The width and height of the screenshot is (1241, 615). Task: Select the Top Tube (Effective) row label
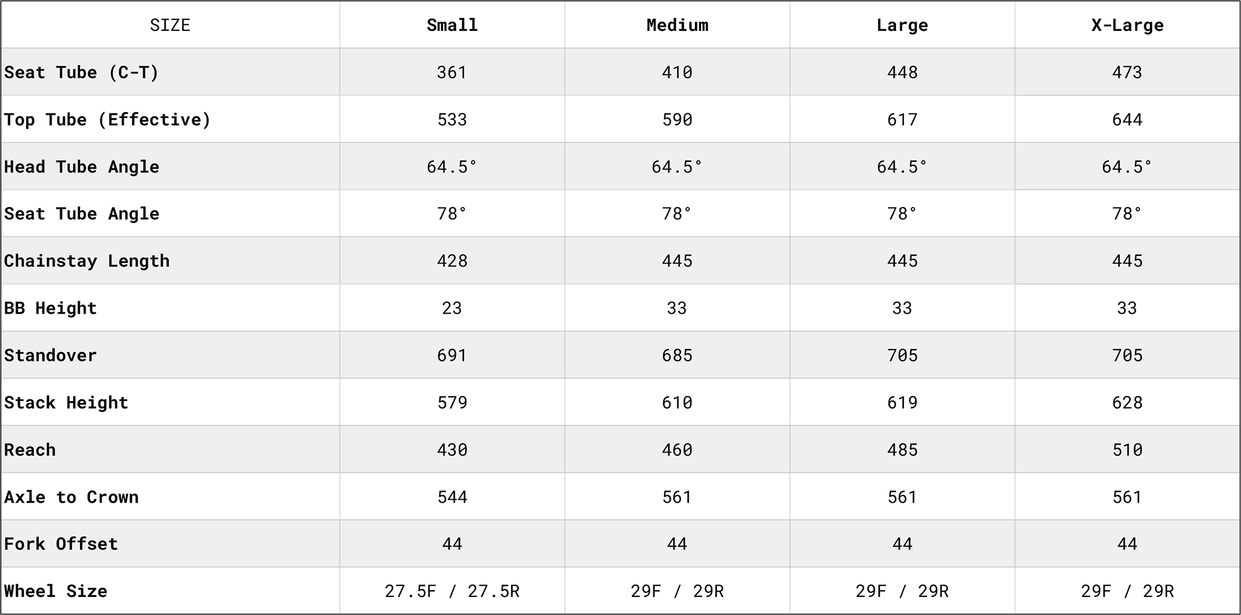click(x=107, y=120)
